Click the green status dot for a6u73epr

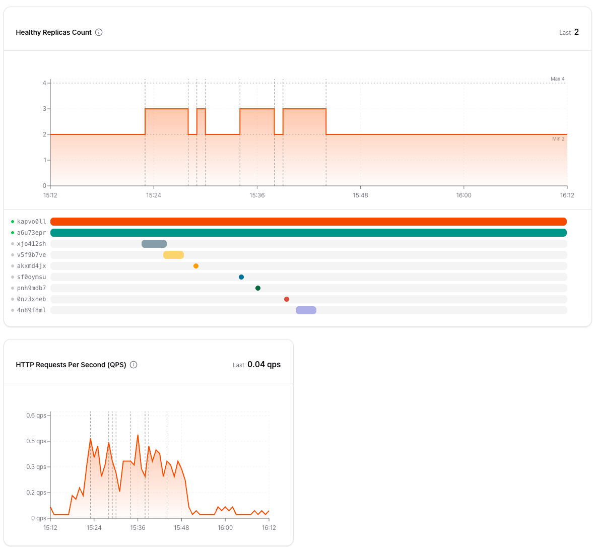(x=13, y=233)
